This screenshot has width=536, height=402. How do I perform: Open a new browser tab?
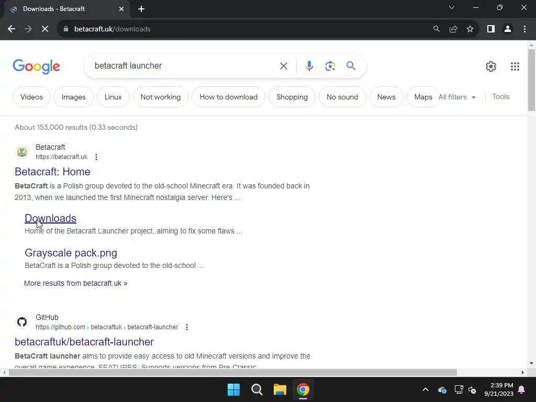141,9
